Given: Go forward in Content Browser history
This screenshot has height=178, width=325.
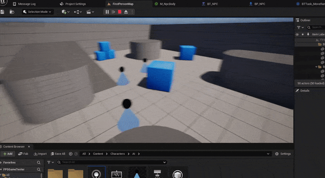Looking at the screenshot, I should (76, 154).
